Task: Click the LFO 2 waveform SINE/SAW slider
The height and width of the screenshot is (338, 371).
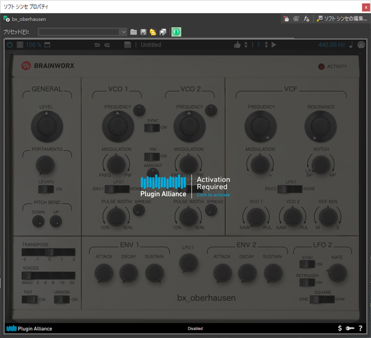Action: pyautogui.click(x=322, y=299)
